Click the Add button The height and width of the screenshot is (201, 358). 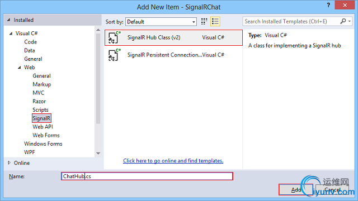tap(296, 189)
